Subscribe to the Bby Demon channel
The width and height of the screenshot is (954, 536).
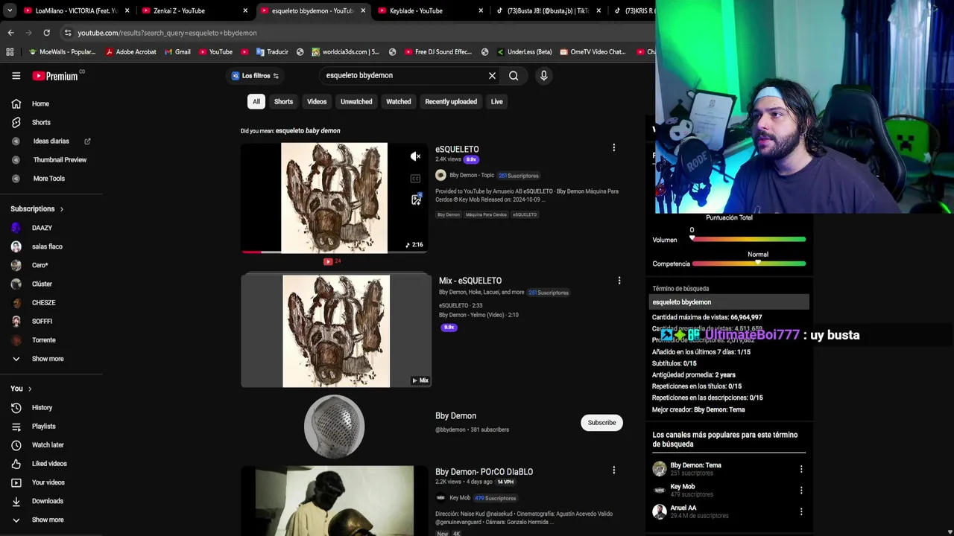click(x=601, y=423)
